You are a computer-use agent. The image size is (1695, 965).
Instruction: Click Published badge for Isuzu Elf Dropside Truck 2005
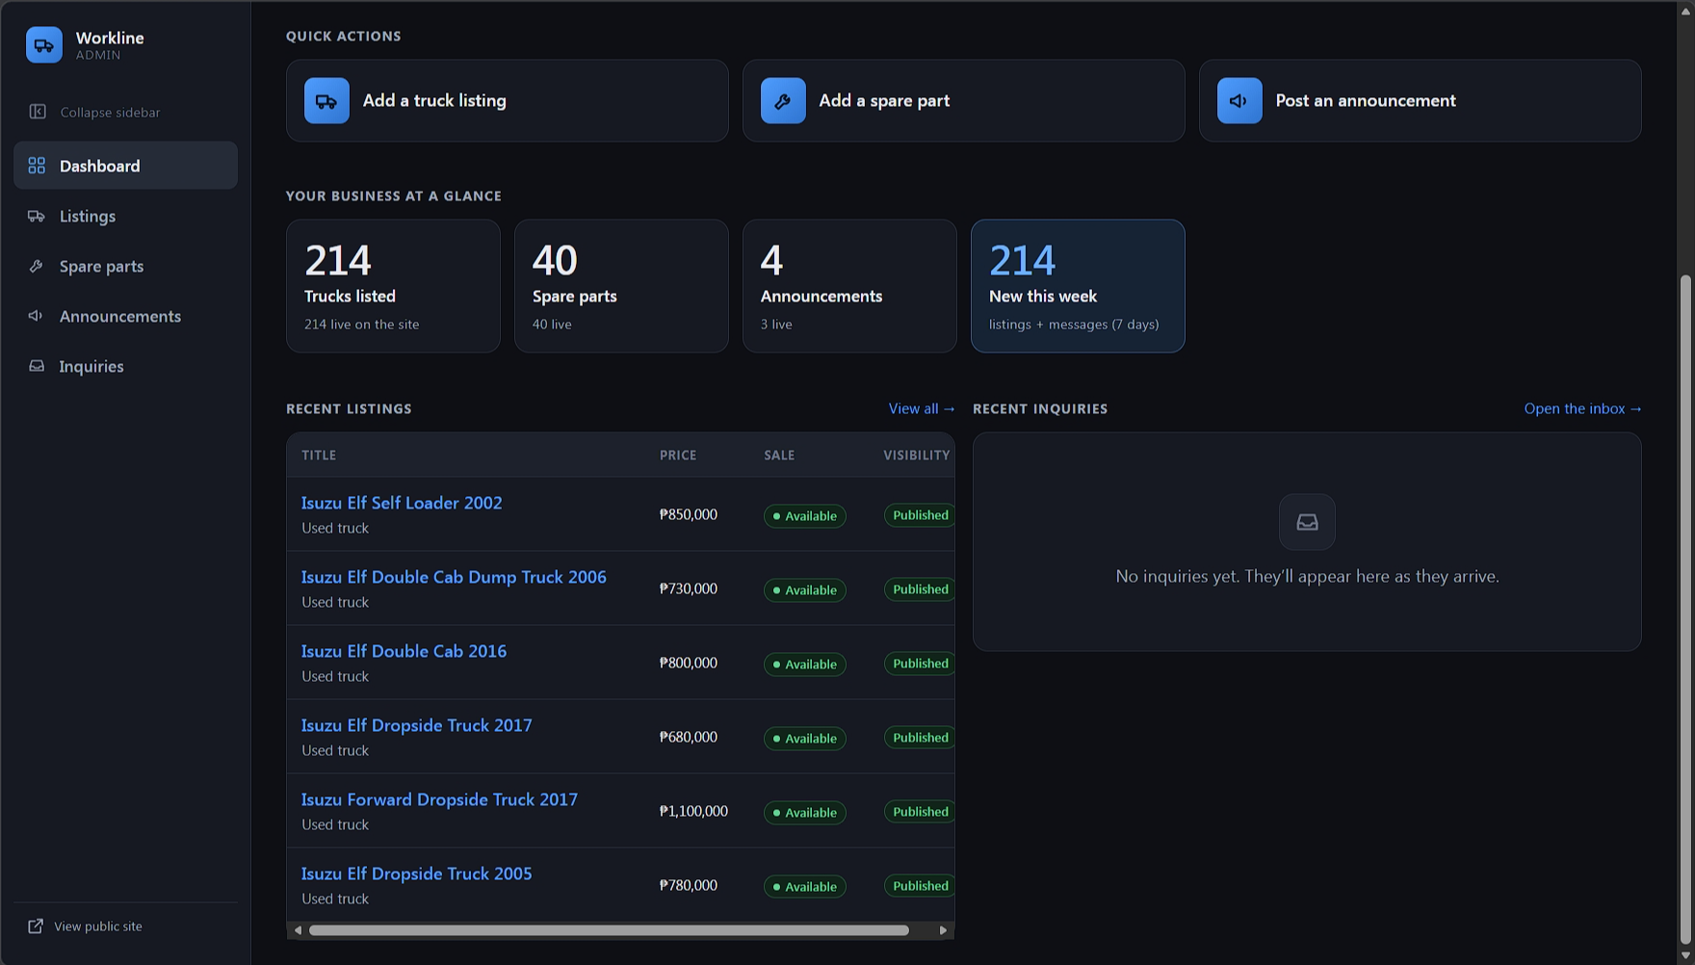920,886
